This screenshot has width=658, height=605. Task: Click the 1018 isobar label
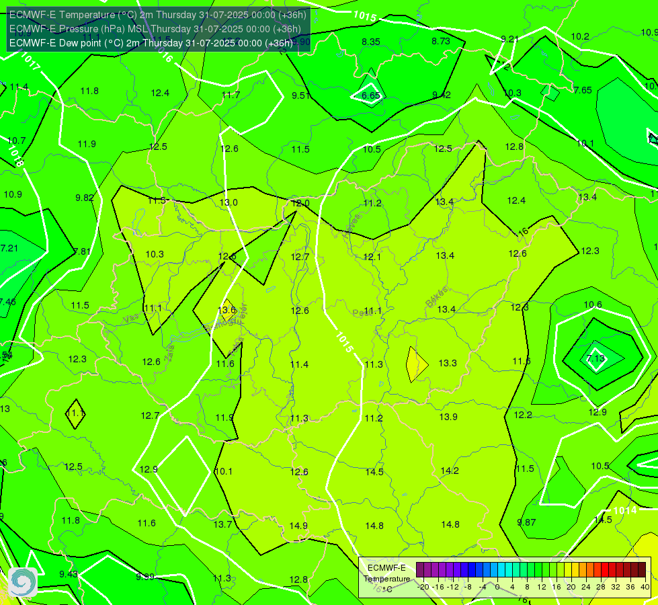(x=16, y=156)
